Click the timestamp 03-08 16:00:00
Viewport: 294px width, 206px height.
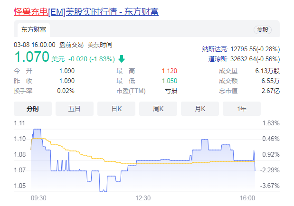35,45
